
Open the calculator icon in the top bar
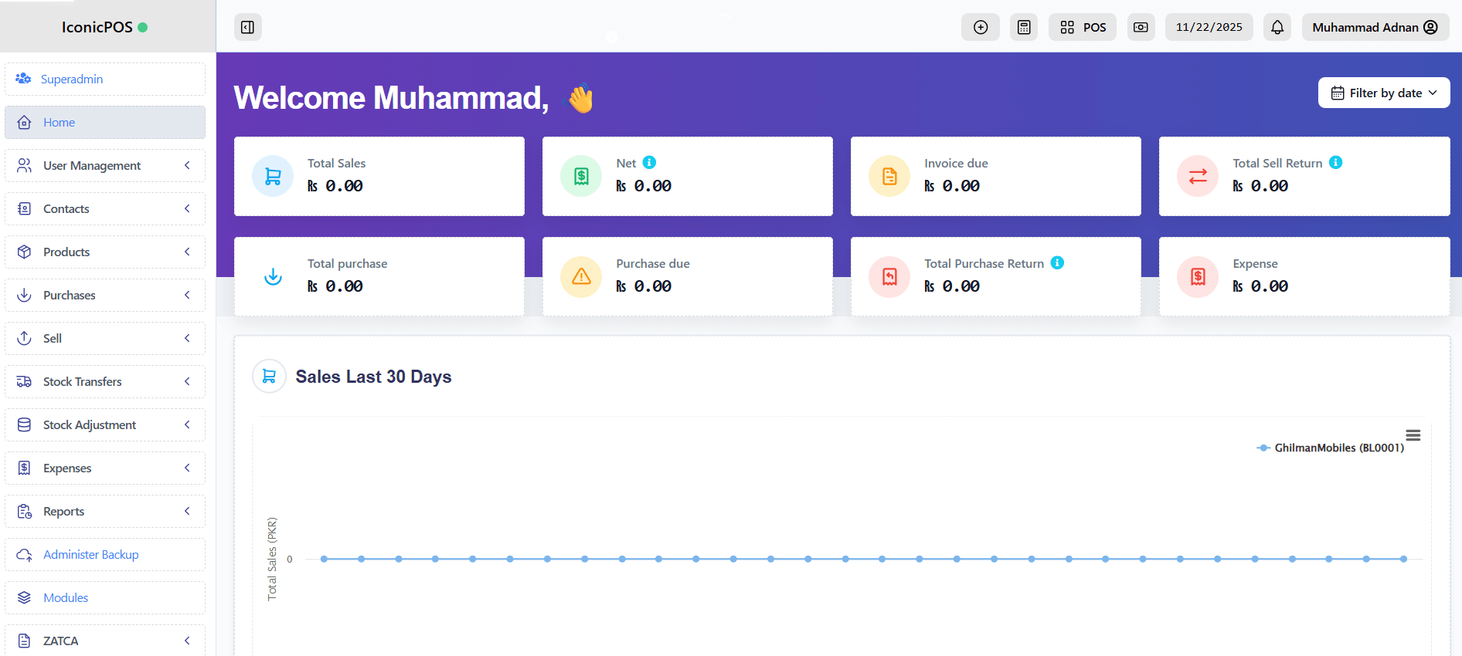pyautogui.click(x=1023, y=27)
